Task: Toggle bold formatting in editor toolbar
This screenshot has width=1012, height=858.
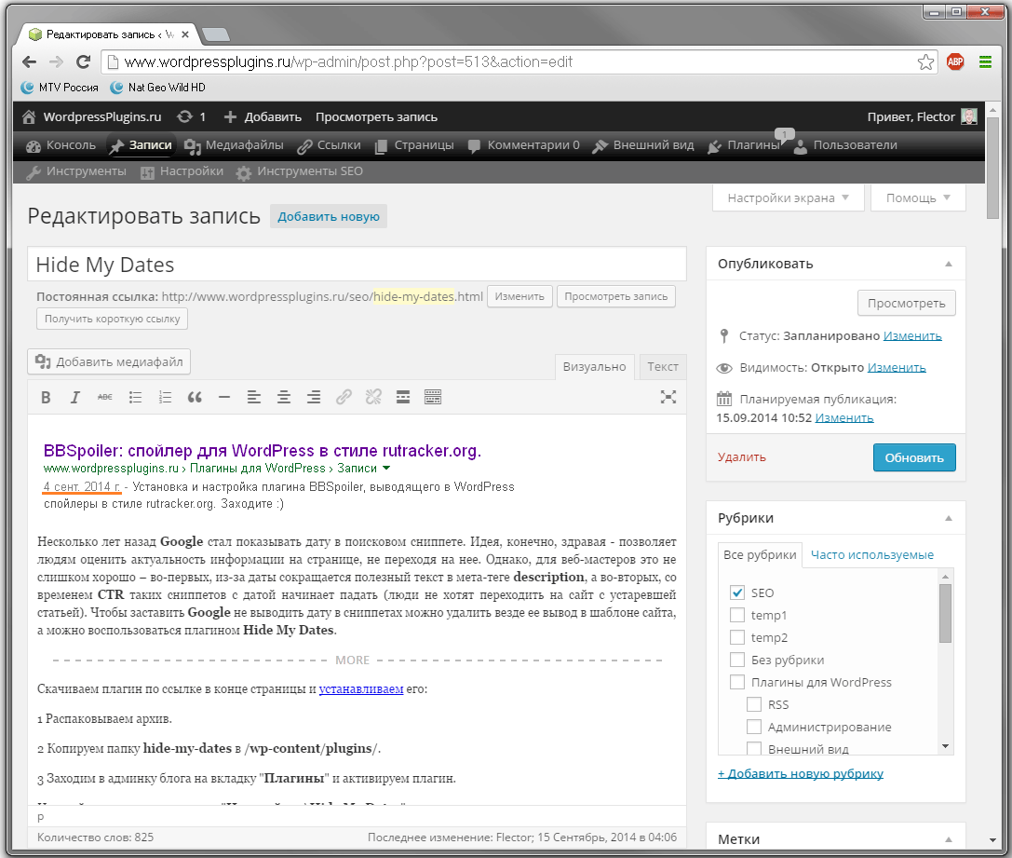Action: pos(46,397)
